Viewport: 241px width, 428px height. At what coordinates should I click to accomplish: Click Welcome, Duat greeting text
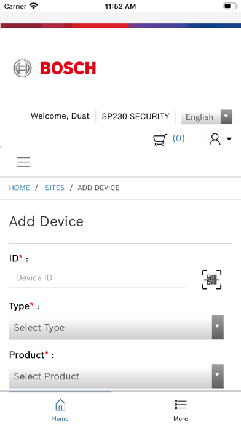(60, 116)
